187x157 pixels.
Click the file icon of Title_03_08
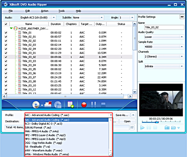click(20, 81)
